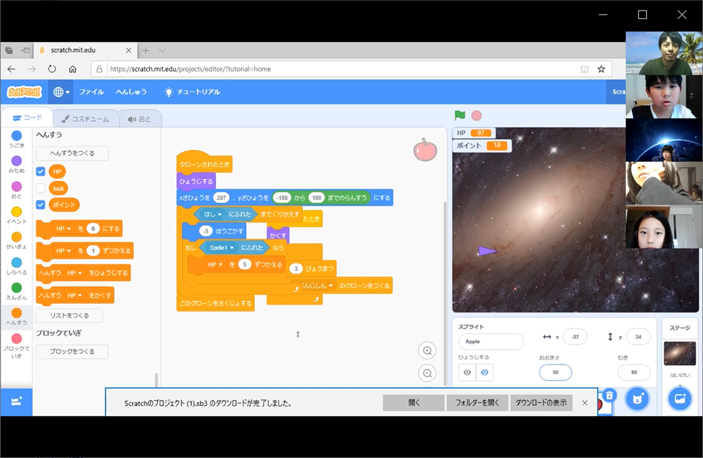Click the Scratch logo
This screenshot has height=458, width=703.
(x=25, y=92)
